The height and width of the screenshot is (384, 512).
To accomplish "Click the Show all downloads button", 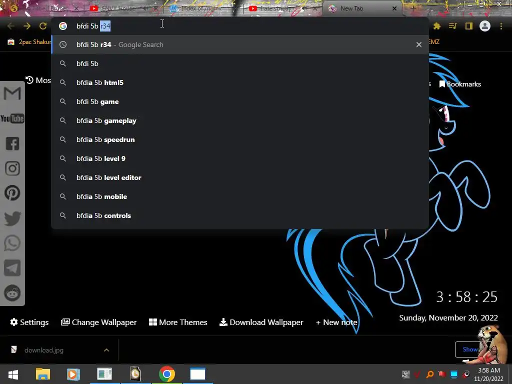I will point(469,349).
